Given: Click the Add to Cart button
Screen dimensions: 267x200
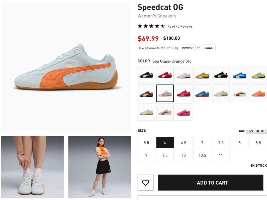Looking at the screenshot, I should point(211,183).
